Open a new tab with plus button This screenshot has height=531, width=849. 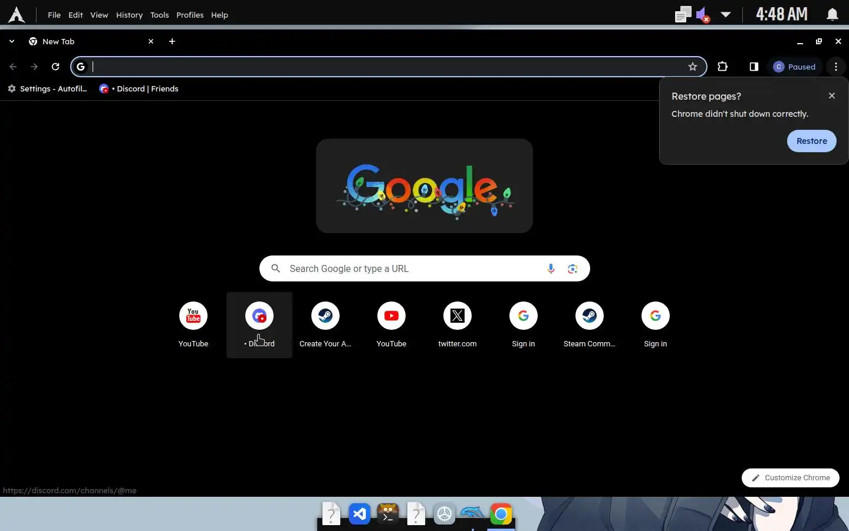click(x=172, y=41)
